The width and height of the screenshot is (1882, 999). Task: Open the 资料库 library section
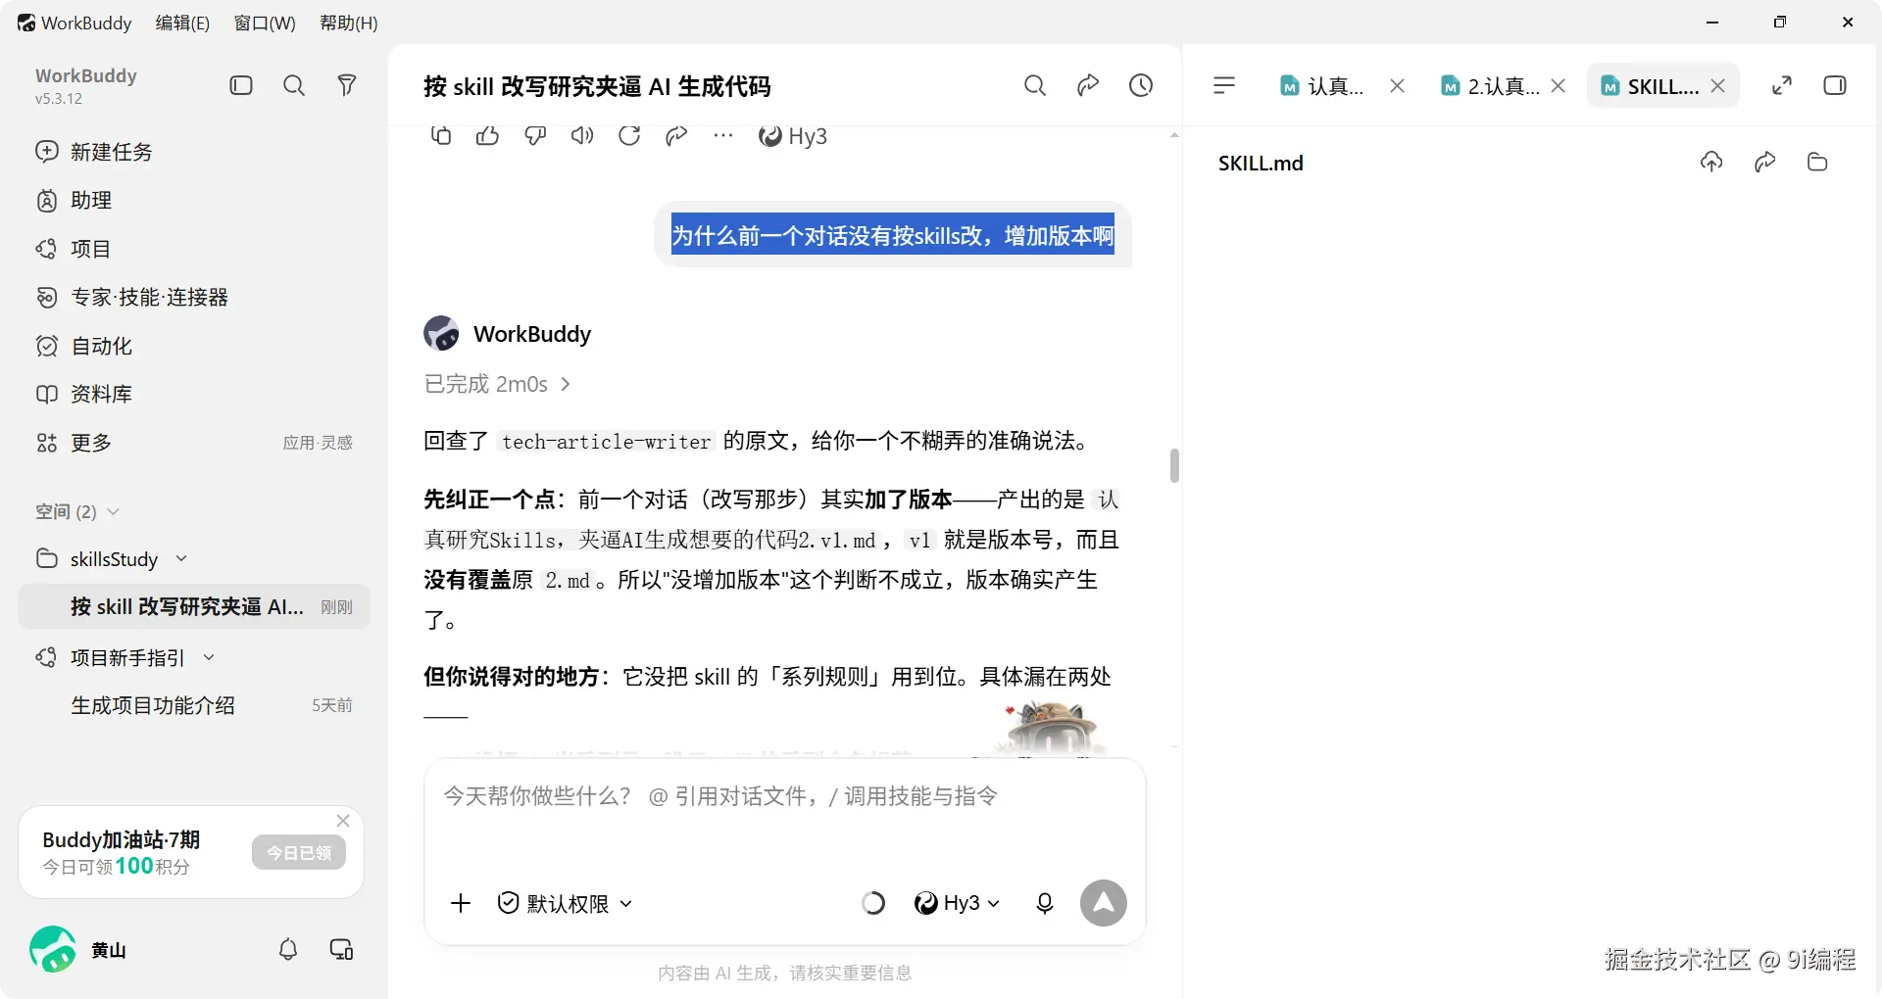(x=84, y=394)
